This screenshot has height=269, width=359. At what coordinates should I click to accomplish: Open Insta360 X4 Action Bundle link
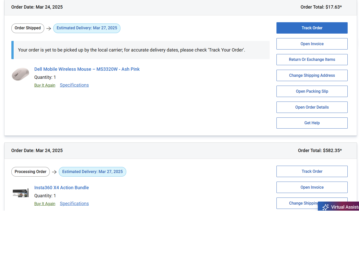(x=62, y=188)
